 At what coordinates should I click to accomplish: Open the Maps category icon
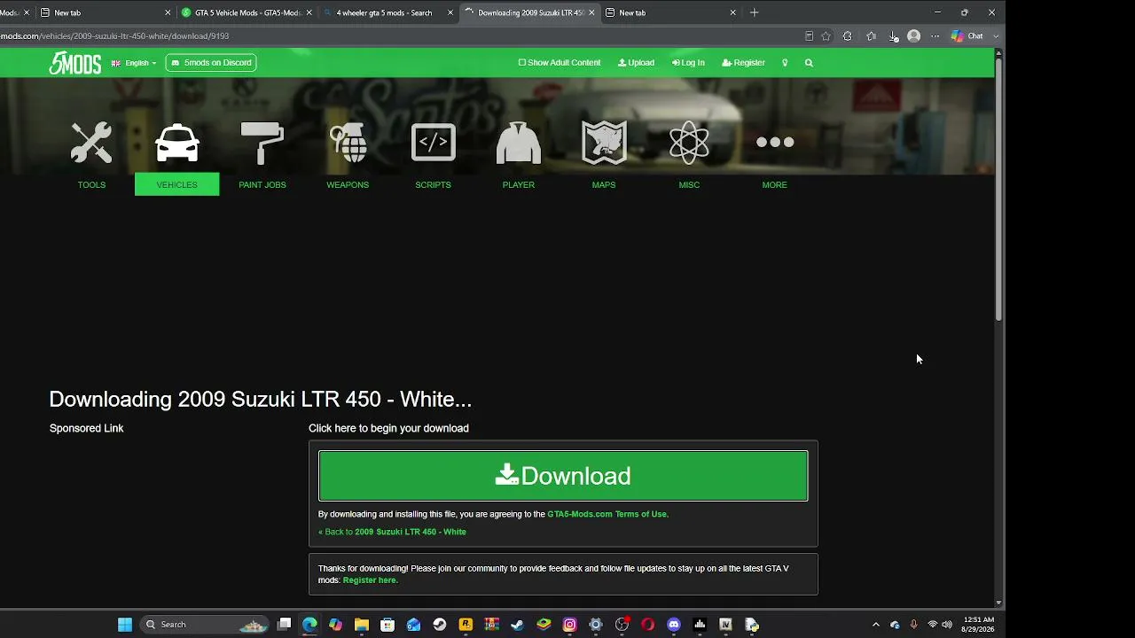click(x=604, y=143)
